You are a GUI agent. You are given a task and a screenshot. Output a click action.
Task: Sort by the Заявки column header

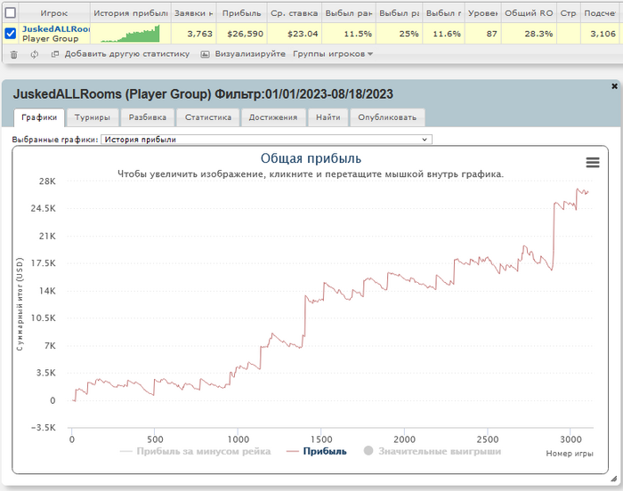click(x=194, y=13)
